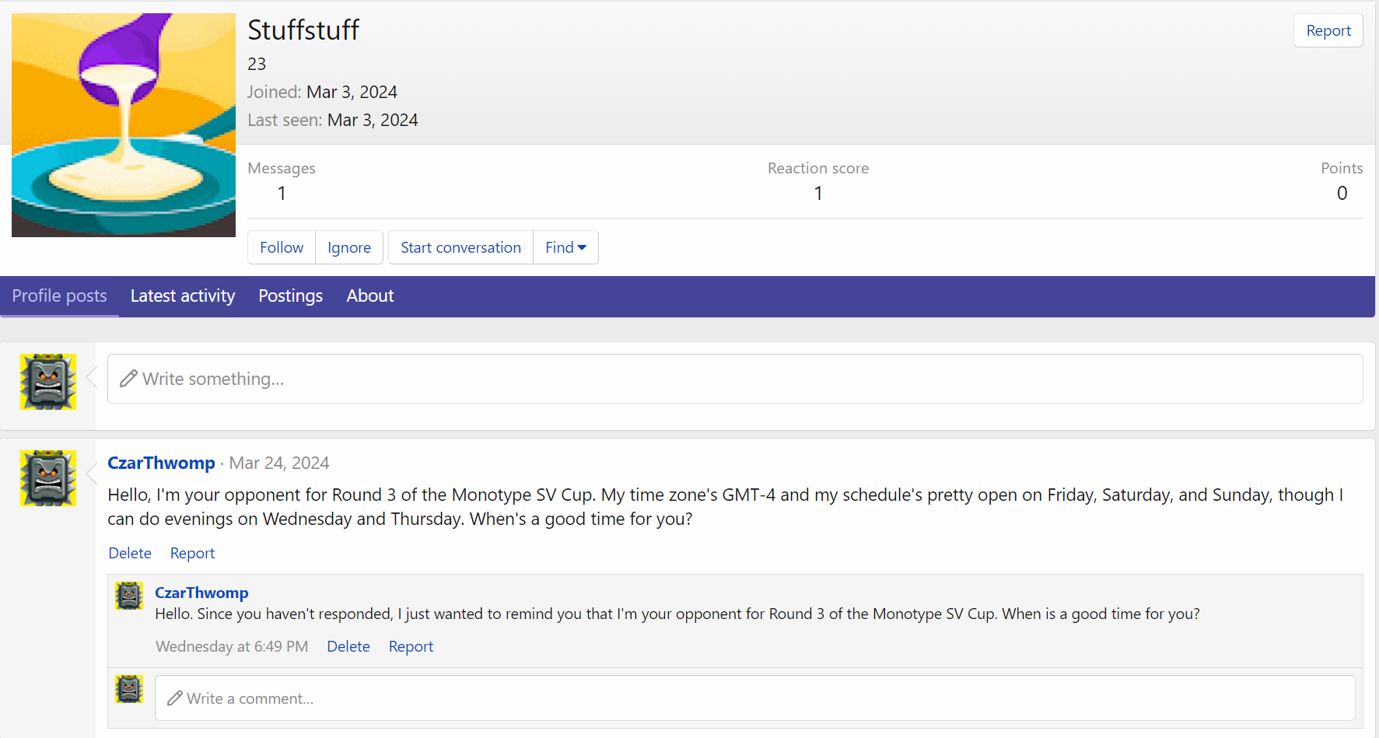Click the small avatar beside Write a comment
The height and width of the screenshot is (738, 1379).
point(129,689)
